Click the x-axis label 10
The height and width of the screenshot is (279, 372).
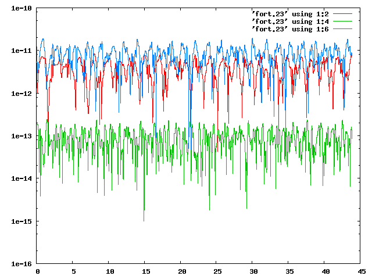[x=110, y=271]
